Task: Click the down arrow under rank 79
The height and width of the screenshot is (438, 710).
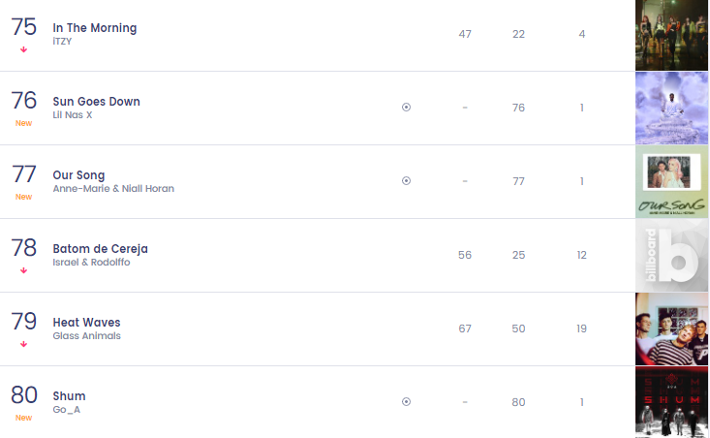Action: (x=24, y=344)
